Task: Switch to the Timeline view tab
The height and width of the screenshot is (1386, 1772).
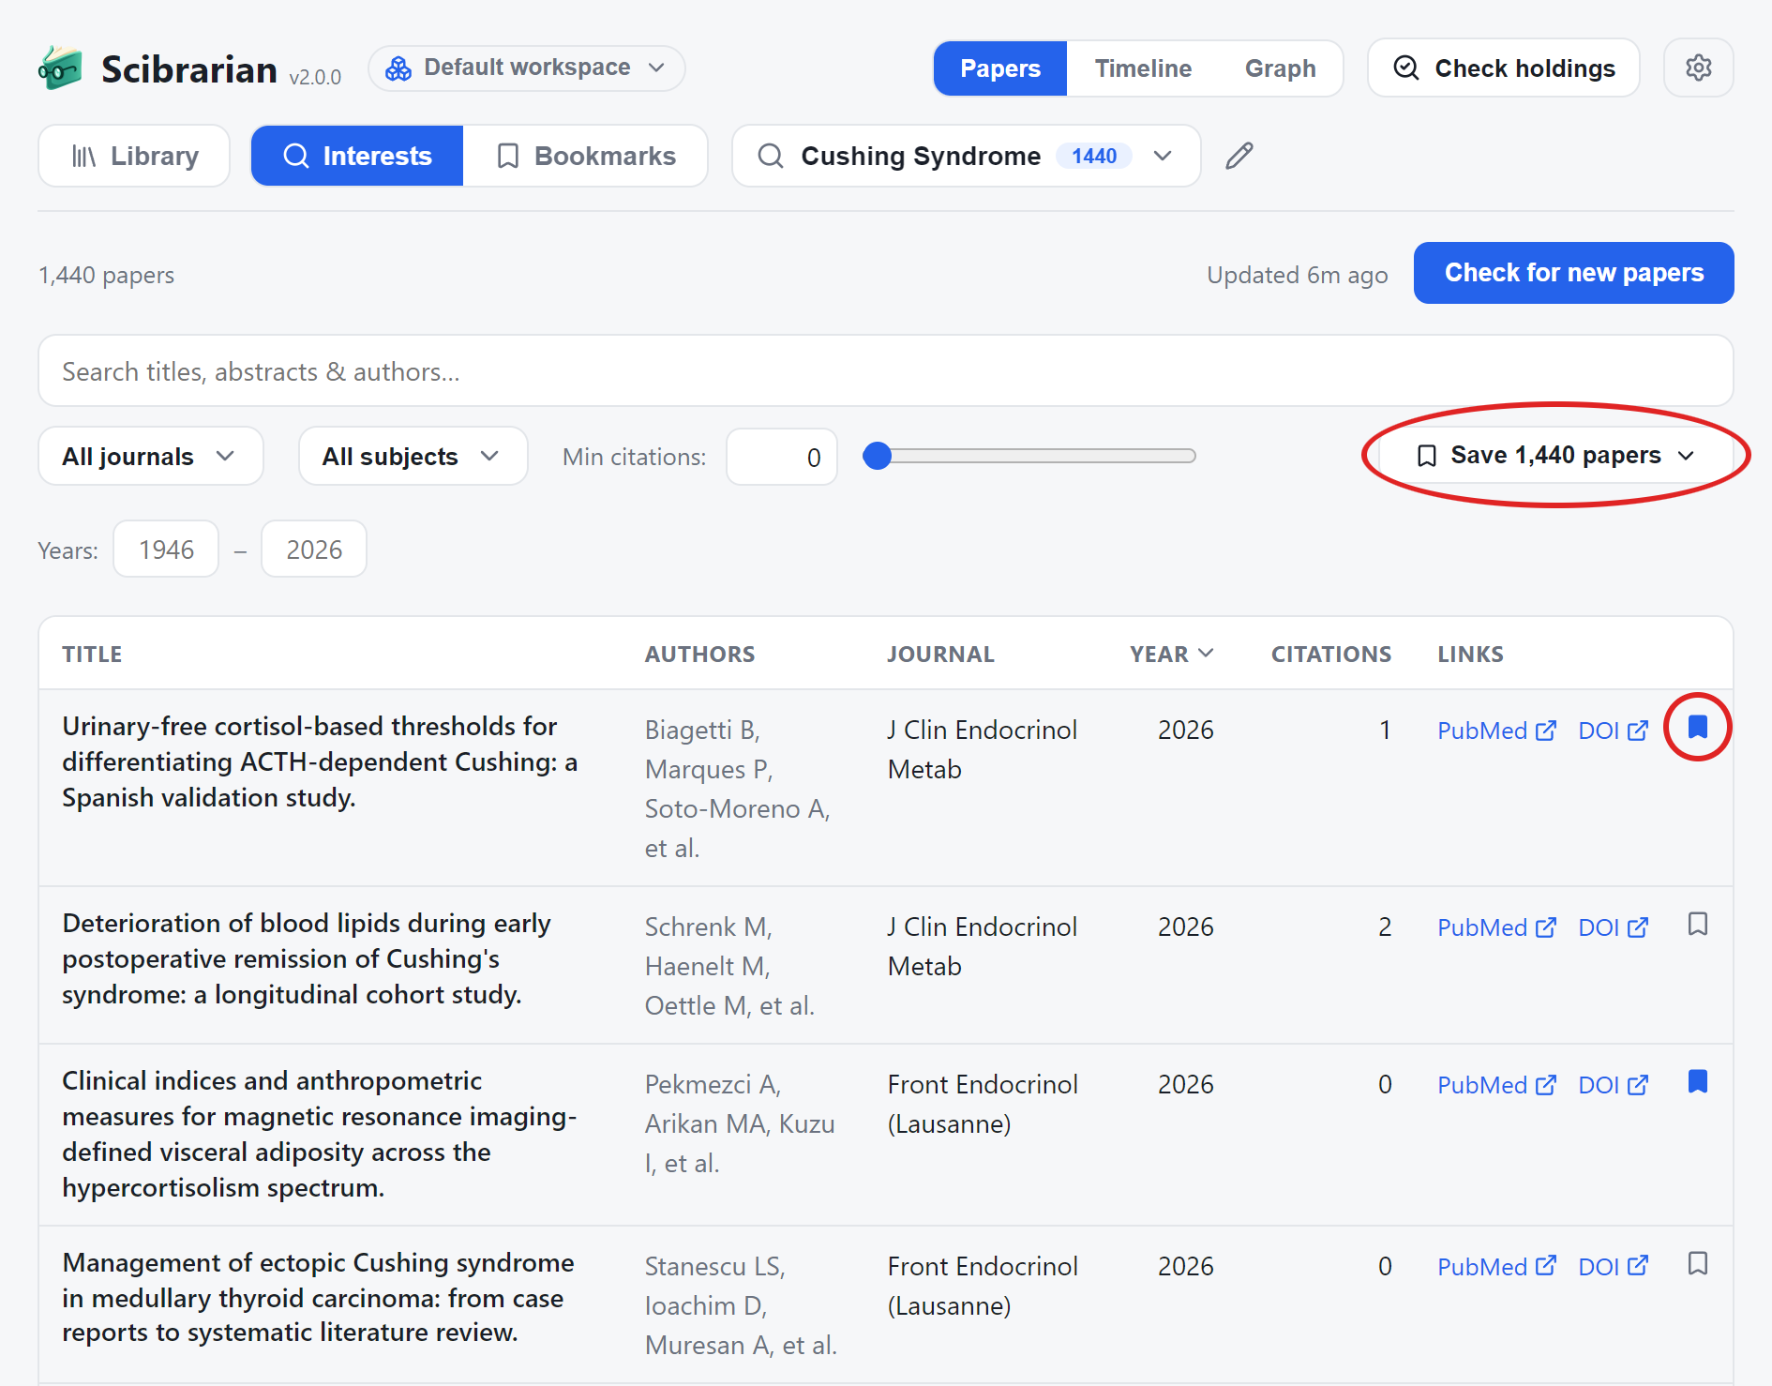Action: [1143, 68]
